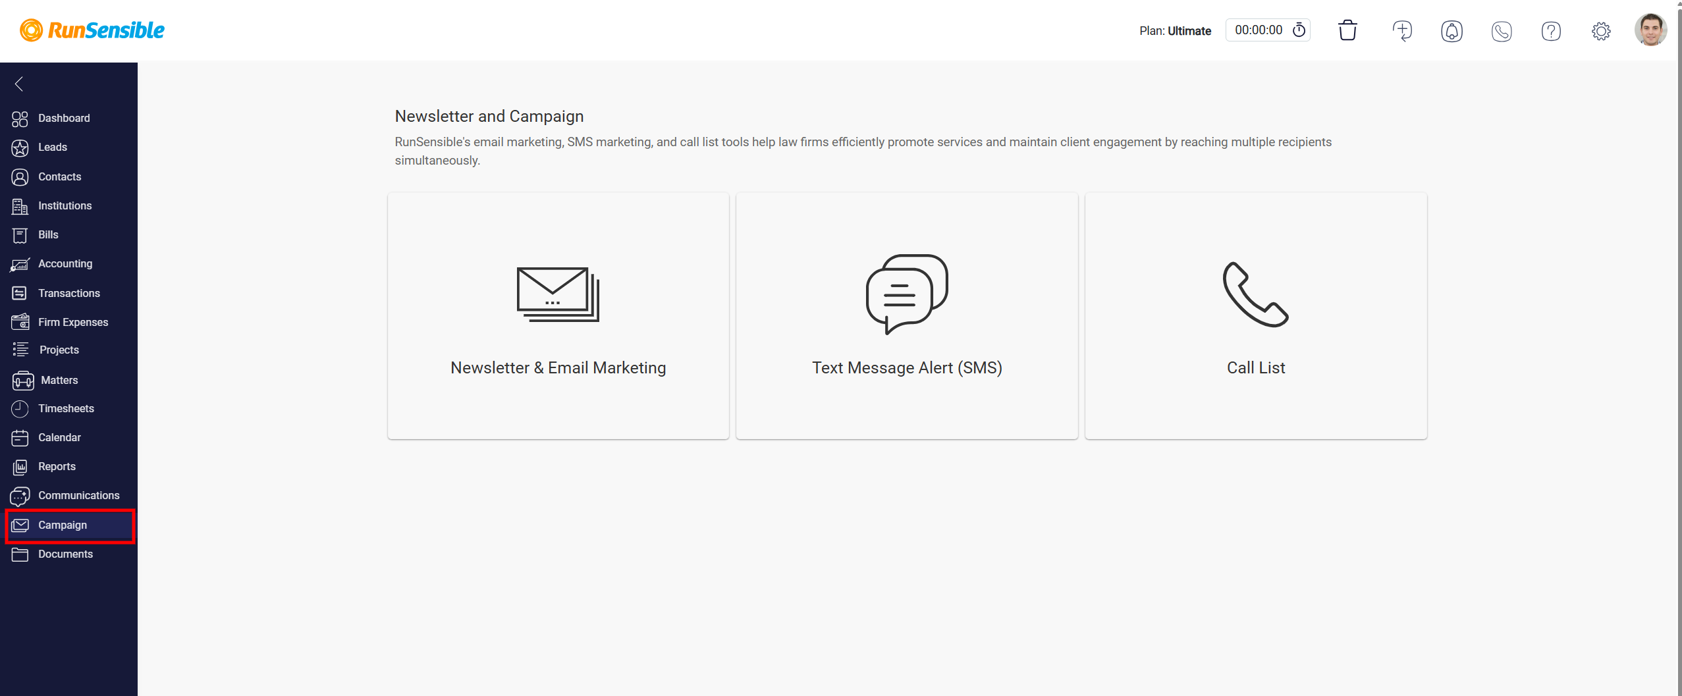Select Dashboard menu label
This screenshot has width=1682, height=696.
pyautogui.click(x=64, y=119)
